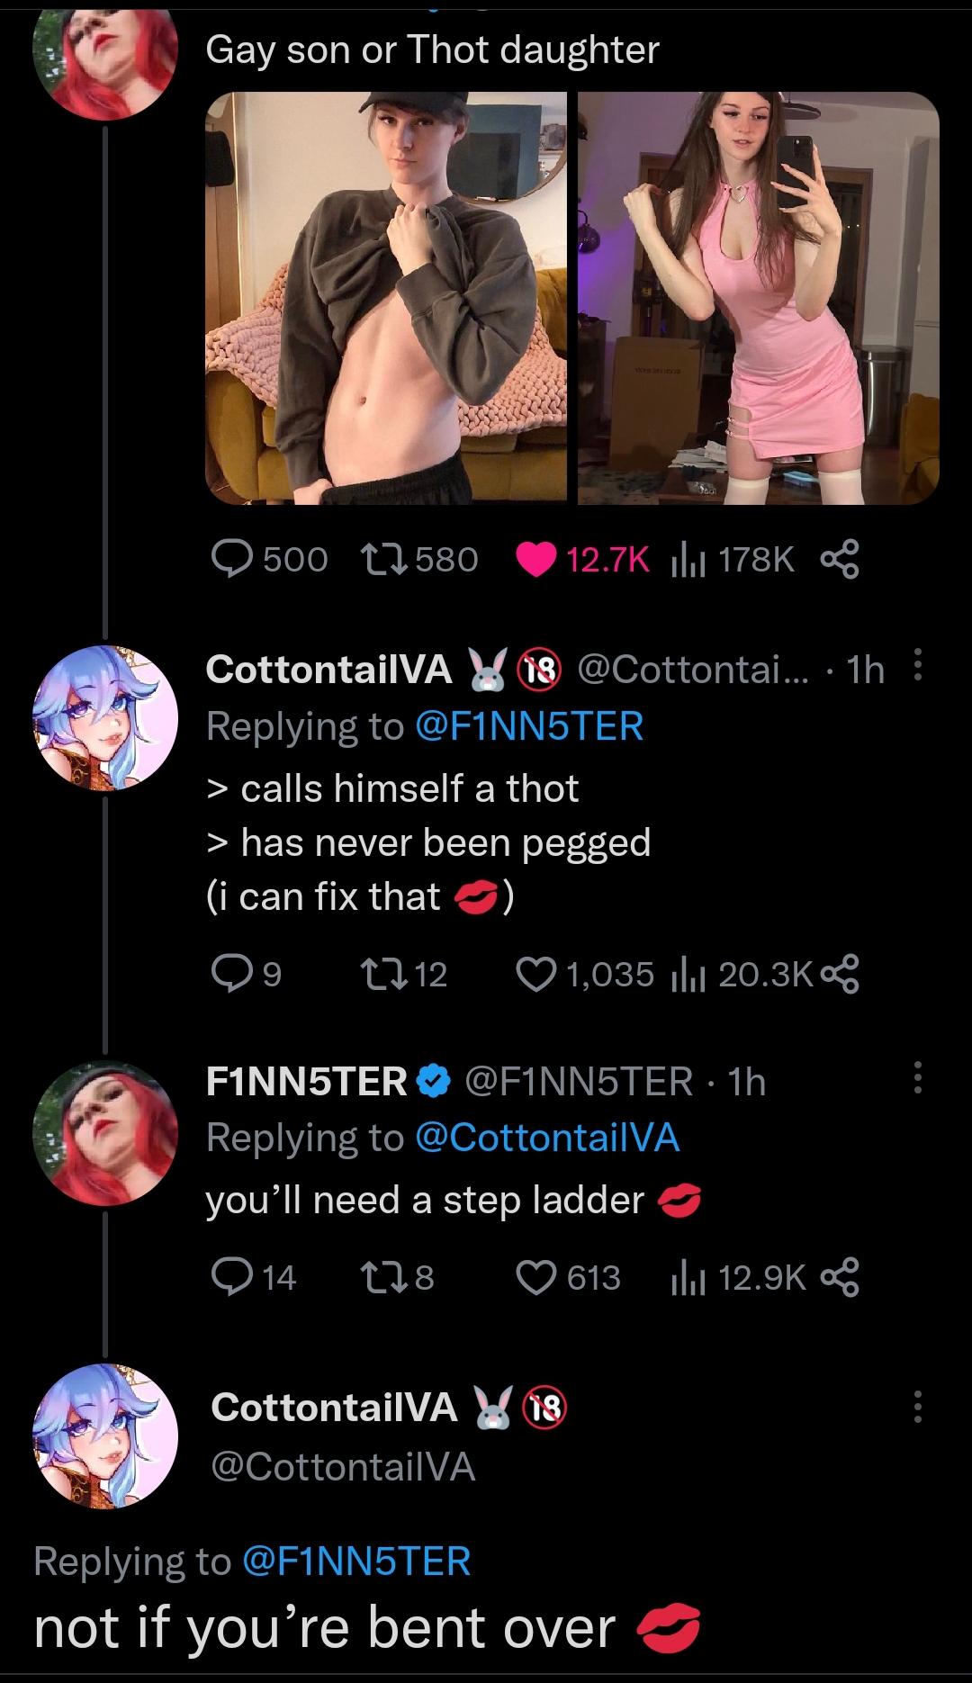Viewport: 972px width, 1683px height.
Task: Click the @CottontailVA mention link
Action: click(547, 1138)
